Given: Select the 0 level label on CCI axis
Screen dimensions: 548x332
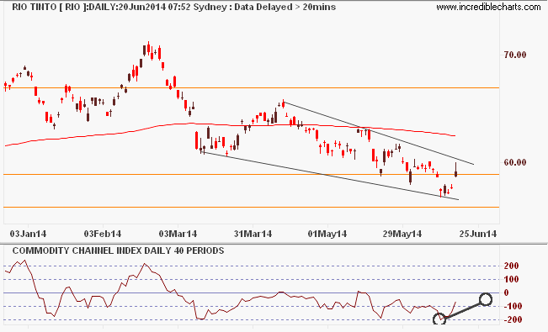Looking at the screenshot, I should [507, 292].
